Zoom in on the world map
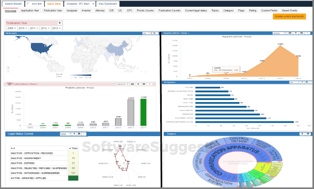The width and height of the screenshot is (314, 189). click(x=8, y=68)
